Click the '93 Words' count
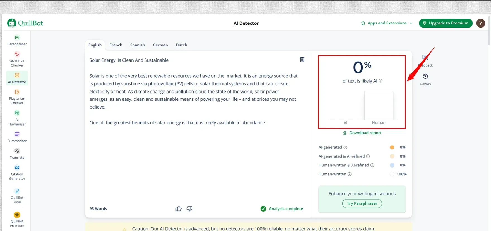Image resolution: width=491 pixels, height=231 pixels. [98, 209]
